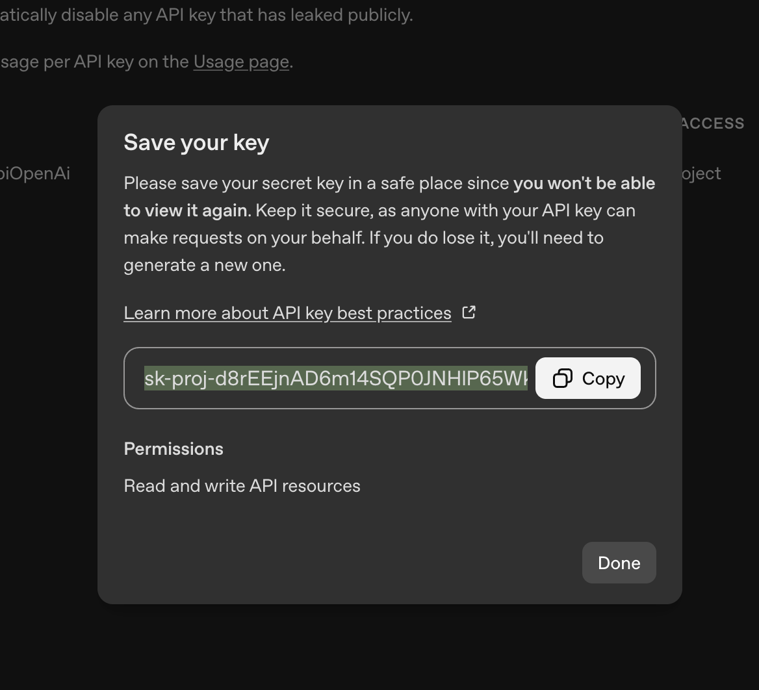Click the highlighted sk-proj key text
Image resolution: width=759 pixels, height=690 pixels.
coord(335,378)
